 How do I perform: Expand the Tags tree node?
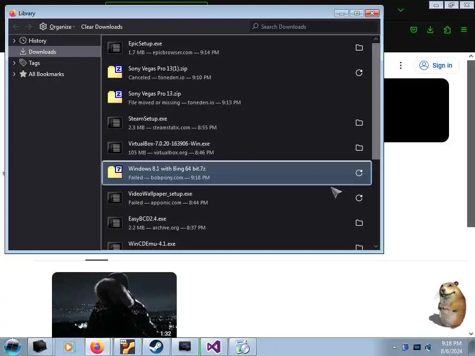[14, 63]
